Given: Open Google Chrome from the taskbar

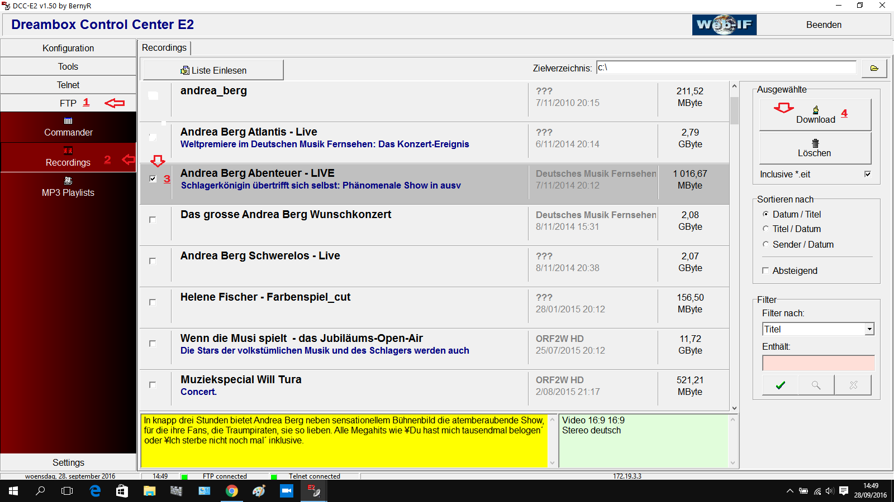Looking at the screenshot, I should [x=231, y=491].
